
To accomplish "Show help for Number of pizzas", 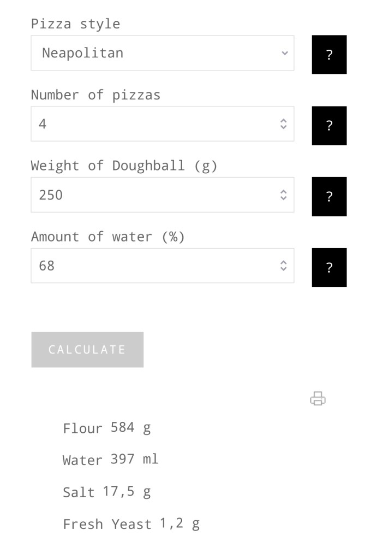I will point(329,126).
